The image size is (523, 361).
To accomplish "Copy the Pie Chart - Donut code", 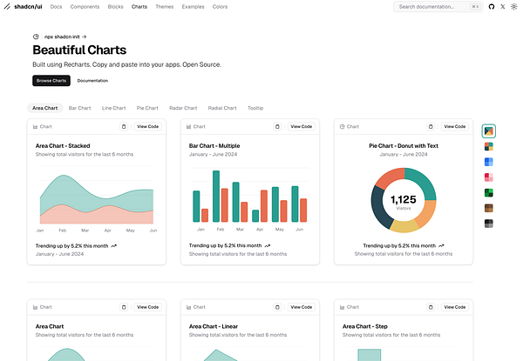I will tap(431, 126).
